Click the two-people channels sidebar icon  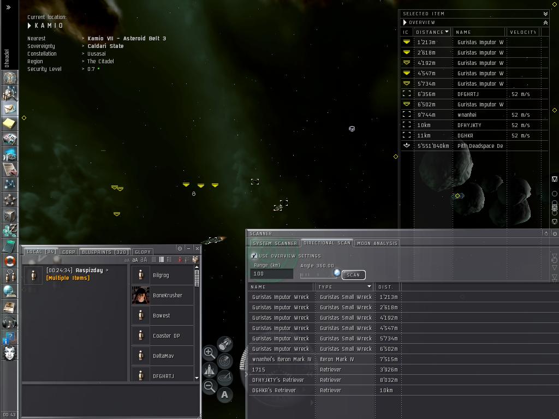[x=10, y=276]
